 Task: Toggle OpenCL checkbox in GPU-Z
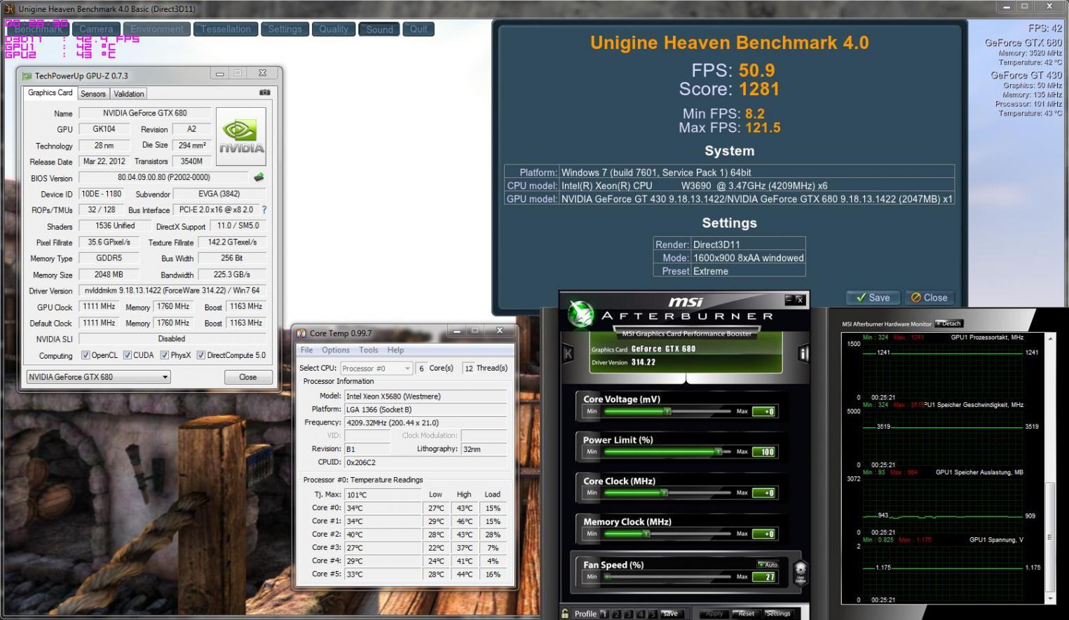click(86, 355)
